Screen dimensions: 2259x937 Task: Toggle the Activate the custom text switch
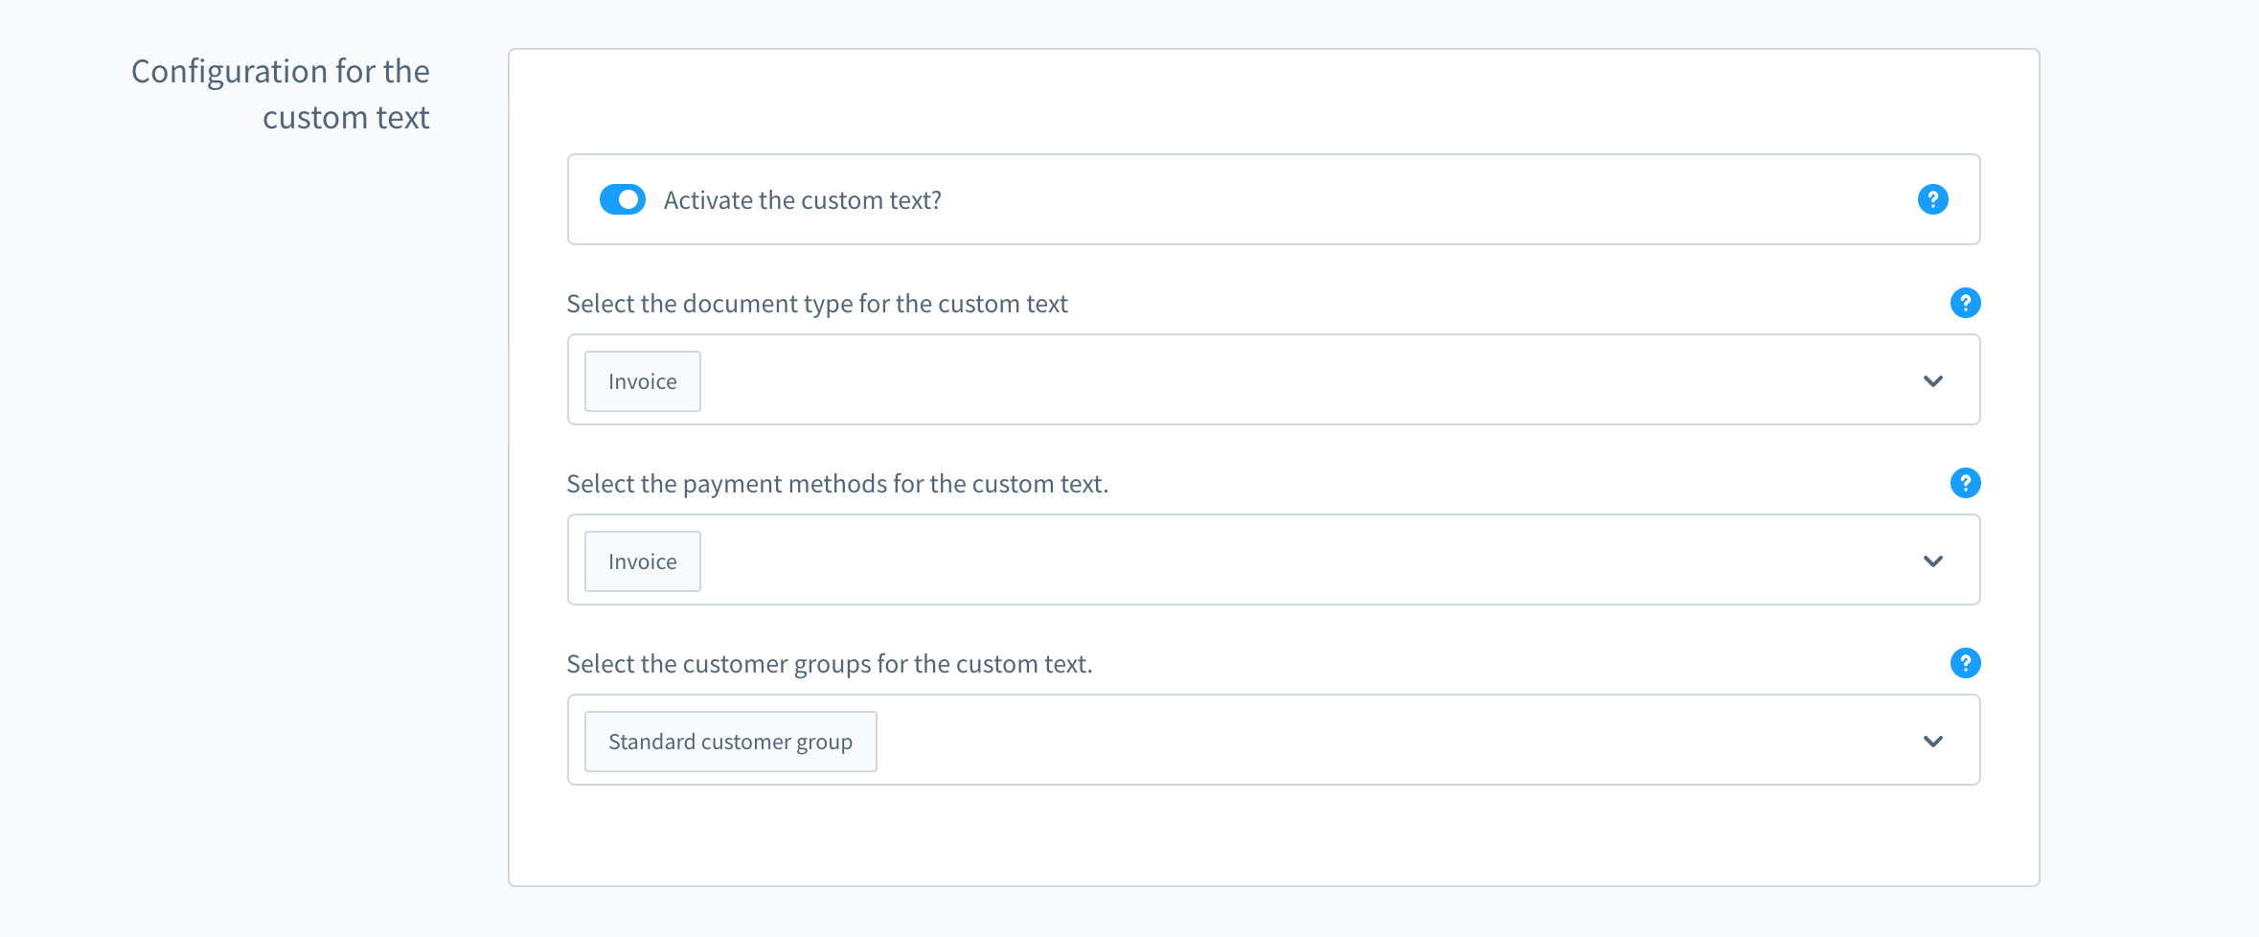tap(622, 199)
